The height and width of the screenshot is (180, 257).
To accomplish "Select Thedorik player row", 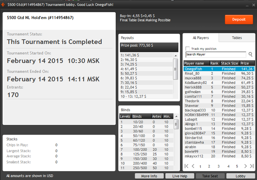I will tap(219, 101).
